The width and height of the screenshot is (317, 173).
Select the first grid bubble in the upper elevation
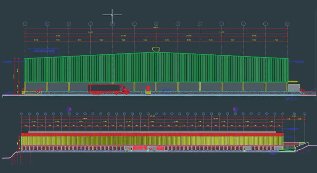tap(25, 24)
